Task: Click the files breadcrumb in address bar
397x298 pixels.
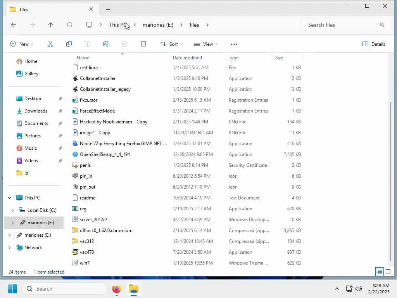Action: (194, 25)
